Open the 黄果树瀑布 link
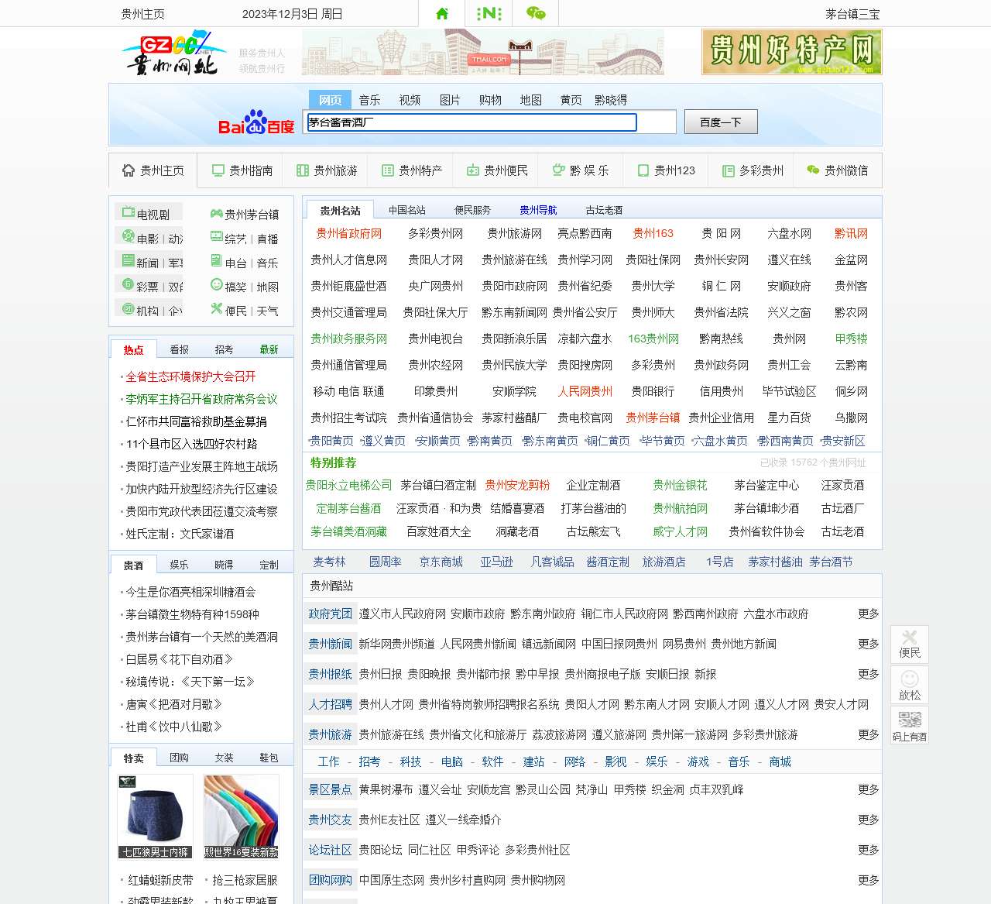This screenshot has width=991, height=904. 386,789
